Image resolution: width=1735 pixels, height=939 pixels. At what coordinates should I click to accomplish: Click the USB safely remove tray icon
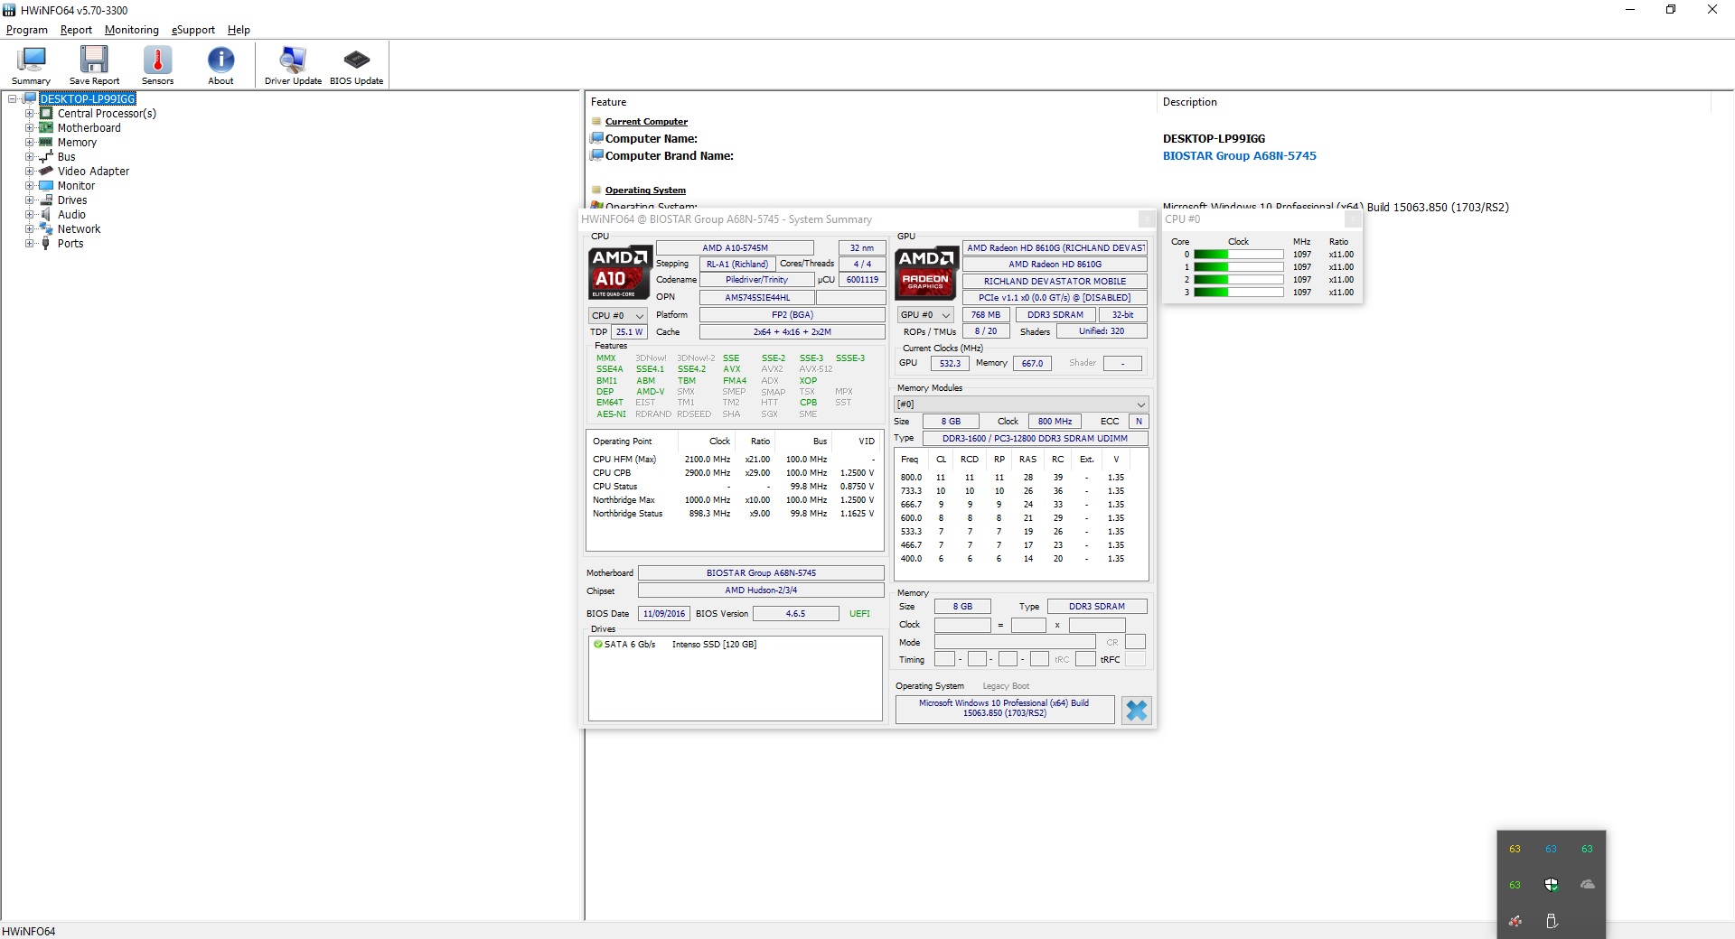(x=1551, y=921)
